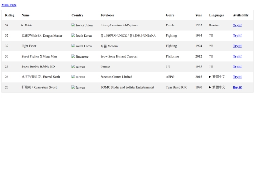255x191 pixels.
Task: Click the flag icon in Fight Fever row
Action: point(73,46)
